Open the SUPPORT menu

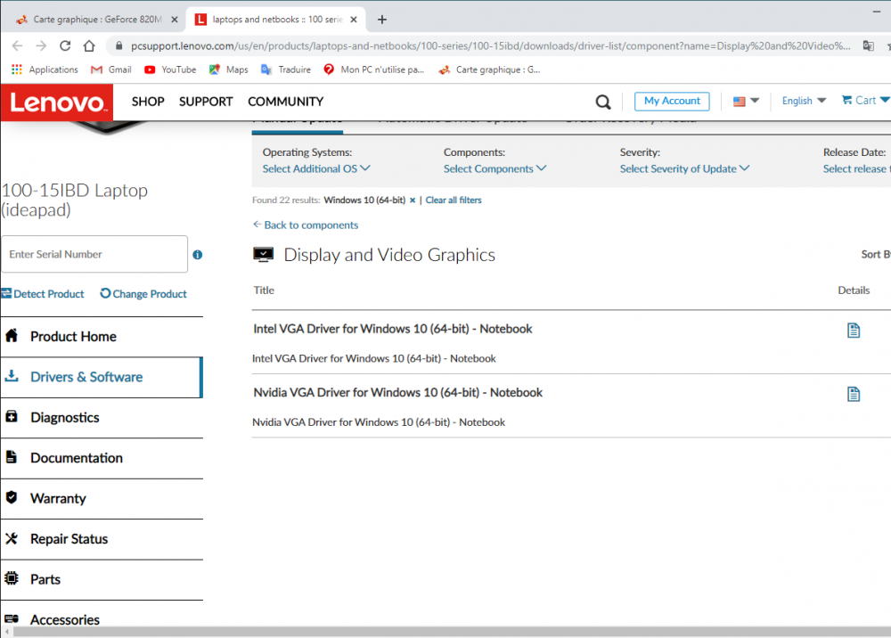tap(206, 101)
